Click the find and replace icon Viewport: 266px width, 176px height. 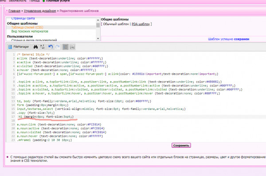pyautogui.click(x=43, y=47)
